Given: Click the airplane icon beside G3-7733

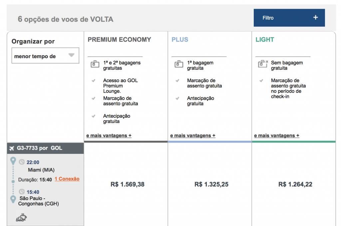Looking at the screenshot, I should (x=12, y=148).
